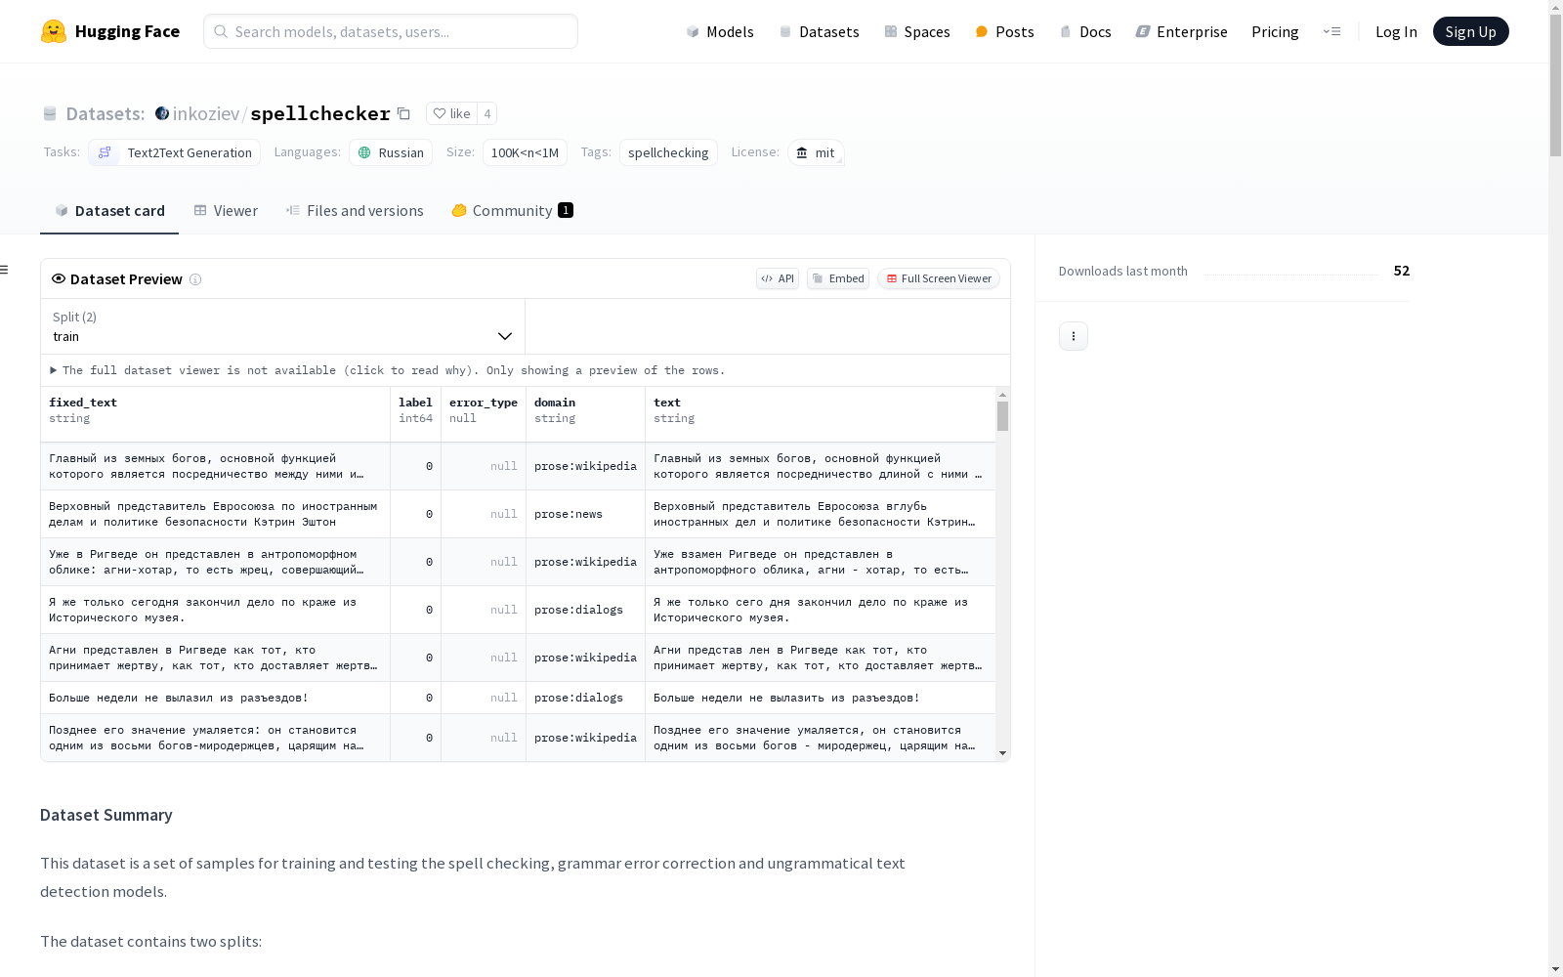This screenshot has width=1563, height=977.
Task: Open the Pricing page
Action: tap(1275, 31)
